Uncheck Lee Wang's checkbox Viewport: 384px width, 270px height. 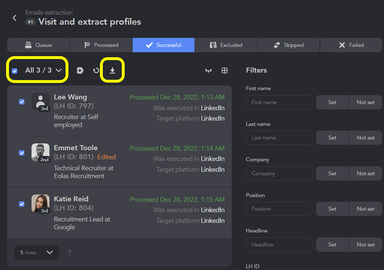pos(21,102)
